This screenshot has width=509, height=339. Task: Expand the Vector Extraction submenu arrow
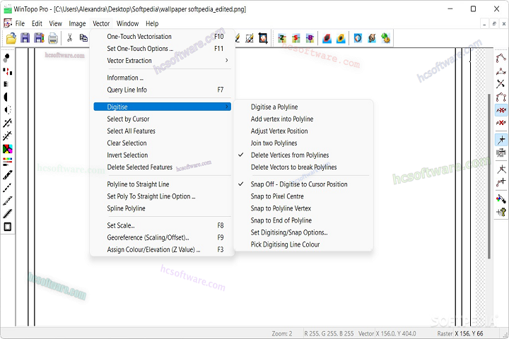[227, 60]
